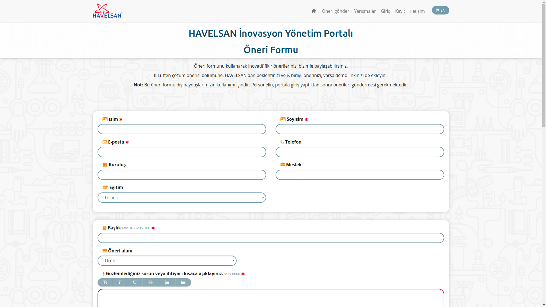Open the İletişim menu item

[417, 11]
